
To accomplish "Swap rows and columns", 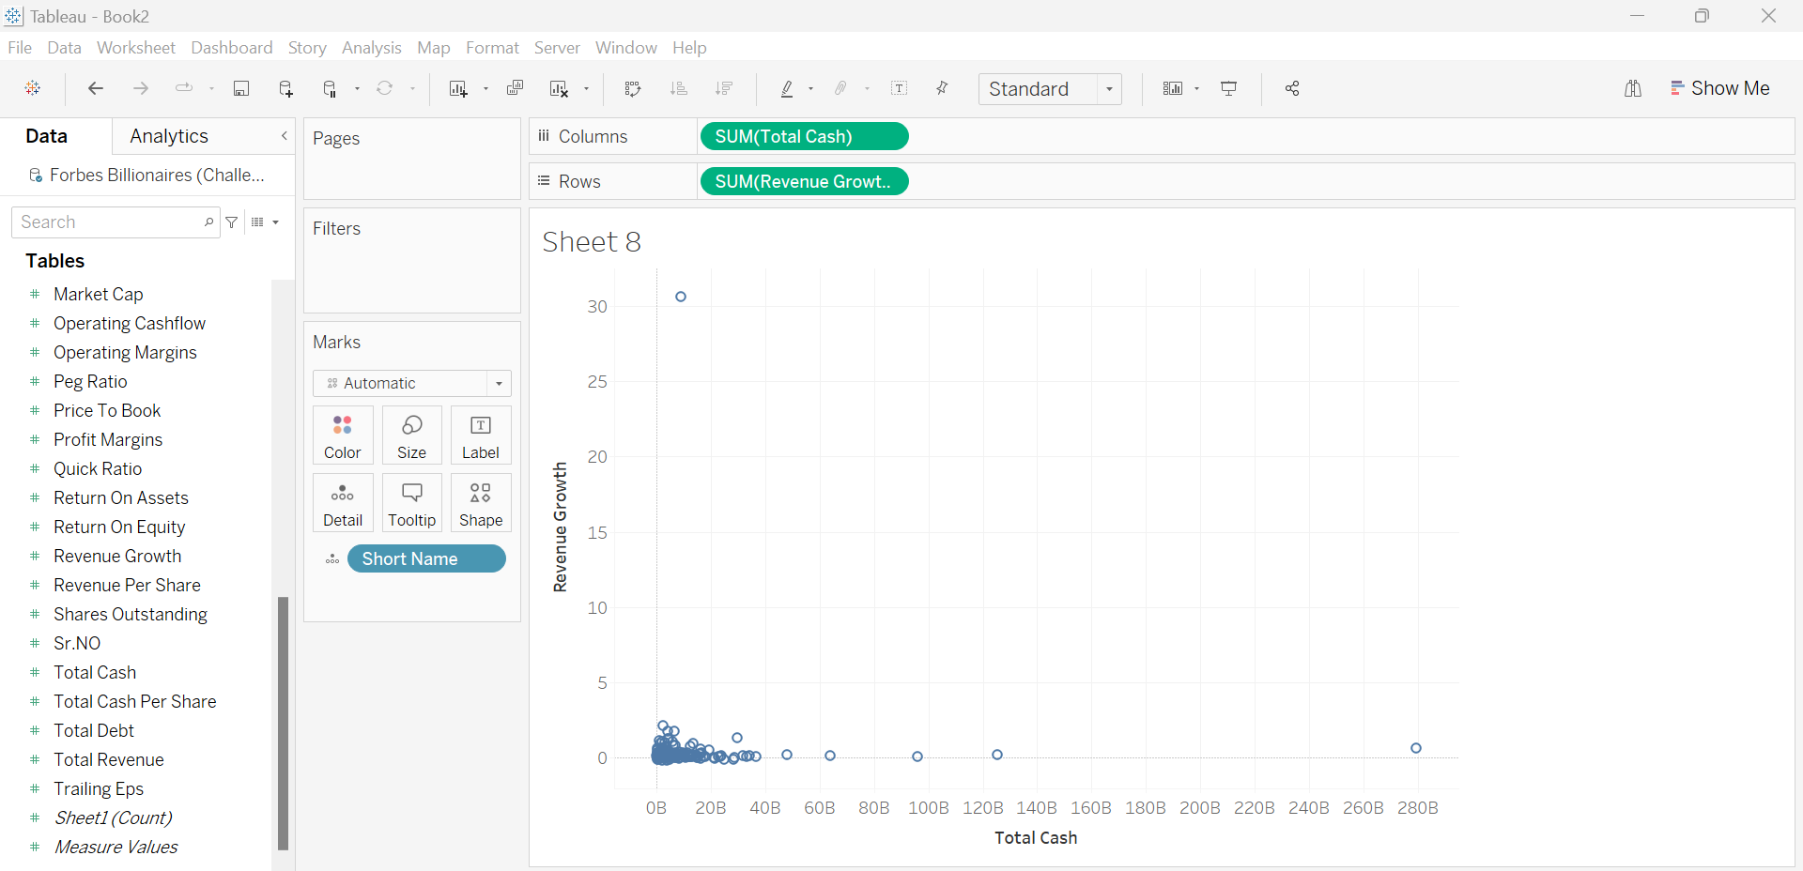I will point(633,88).
